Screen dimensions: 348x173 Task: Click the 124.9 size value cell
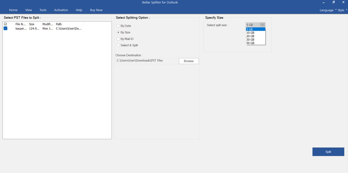pyautogui.click(x=35, y=29)
